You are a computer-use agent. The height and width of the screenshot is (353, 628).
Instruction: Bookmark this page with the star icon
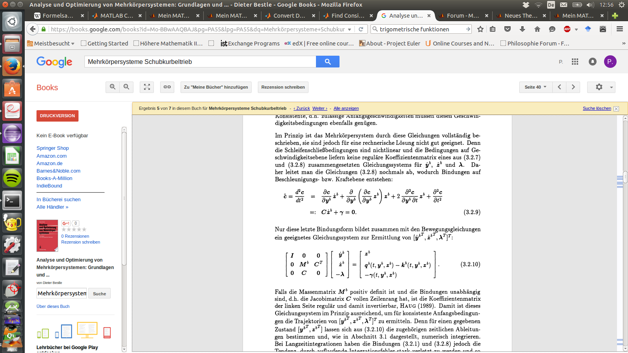click(480, 29)
